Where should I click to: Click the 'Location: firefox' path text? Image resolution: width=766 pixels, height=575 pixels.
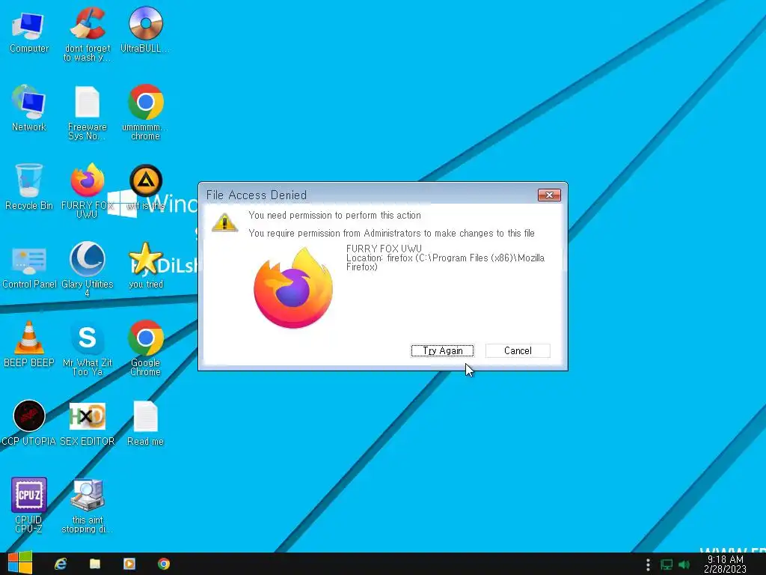pyautogui.click(x=445, y=262)
